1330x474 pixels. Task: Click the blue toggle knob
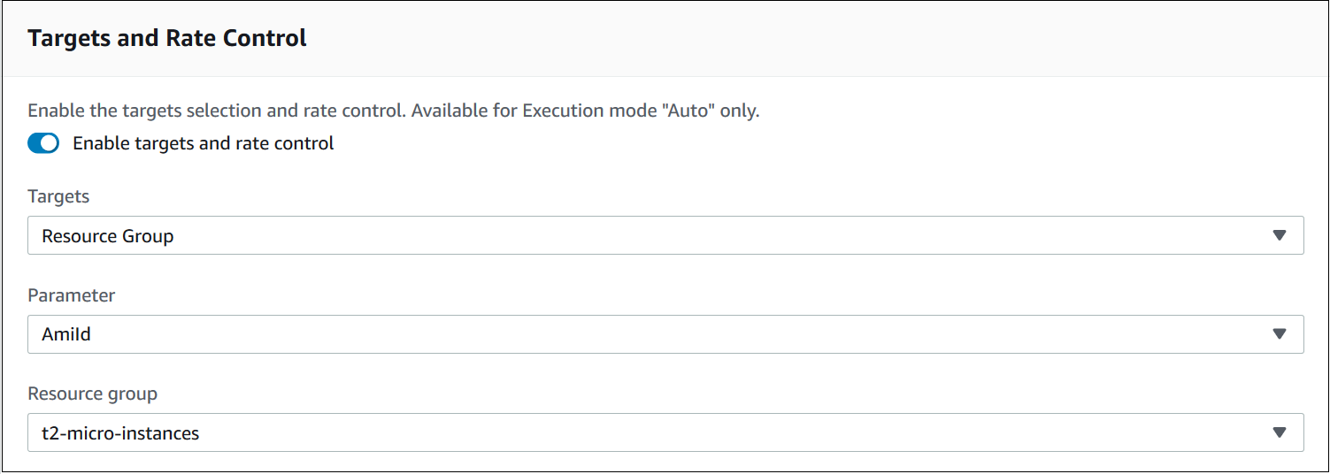[x=50, y=143]
